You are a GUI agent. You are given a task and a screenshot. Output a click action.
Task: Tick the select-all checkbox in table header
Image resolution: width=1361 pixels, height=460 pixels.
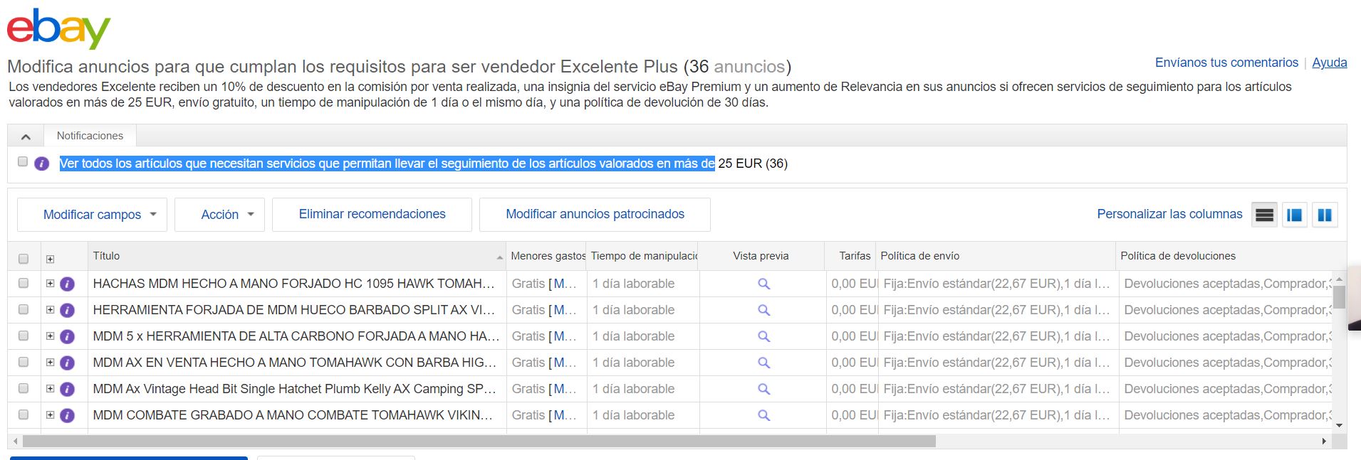click(x=24, y=259)
